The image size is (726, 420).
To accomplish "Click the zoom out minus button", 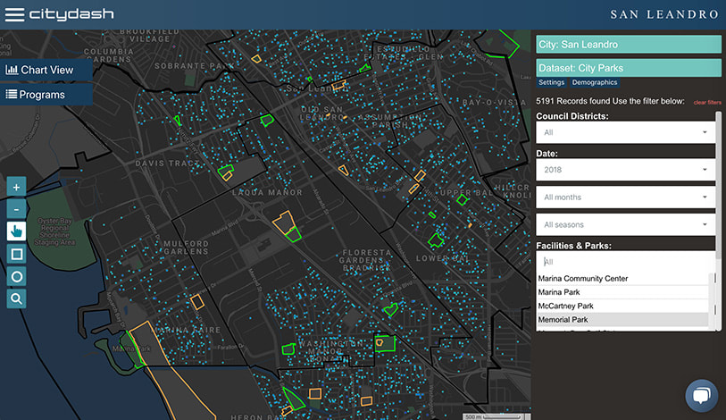I will click(16, 209).
